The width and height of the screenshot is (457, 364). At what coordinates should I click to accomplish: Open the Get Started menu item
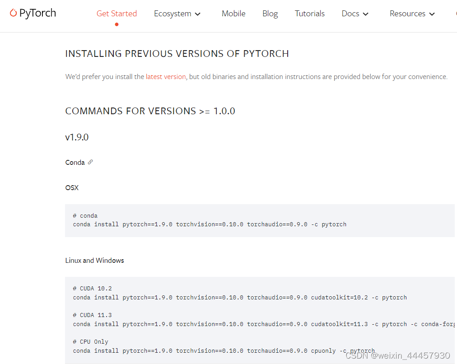point(117,14)
